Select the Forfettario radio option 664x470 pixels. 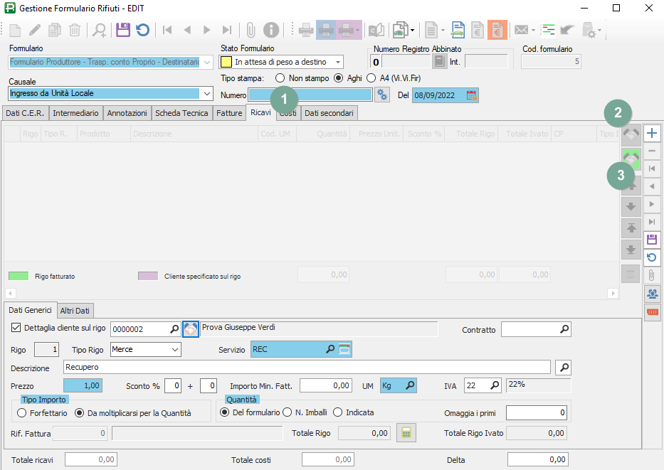tap(22, 412)
